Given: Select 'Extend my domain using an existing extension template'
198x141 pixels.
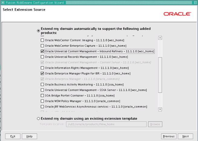Looking at the screenshot, I should [38, 119].
